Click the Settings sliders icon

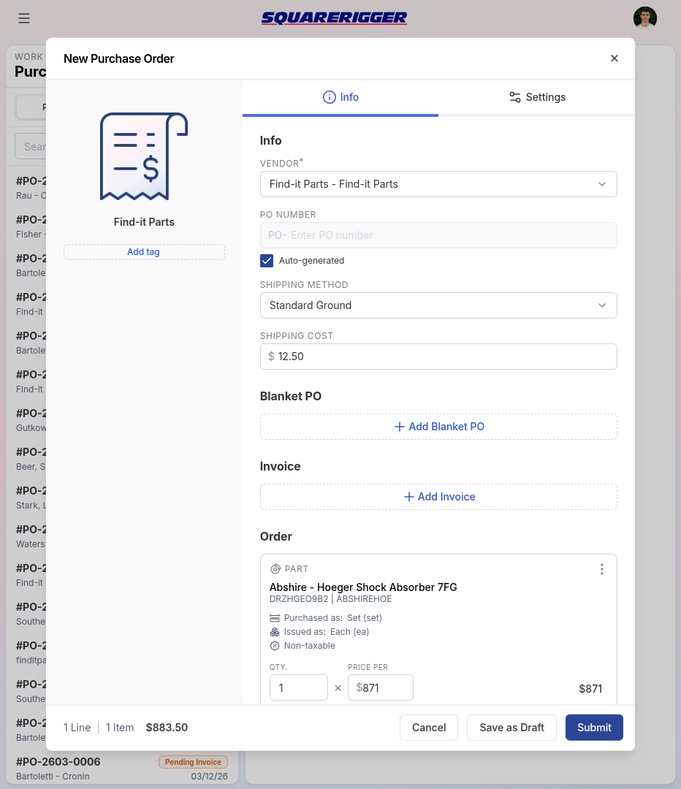514,97
